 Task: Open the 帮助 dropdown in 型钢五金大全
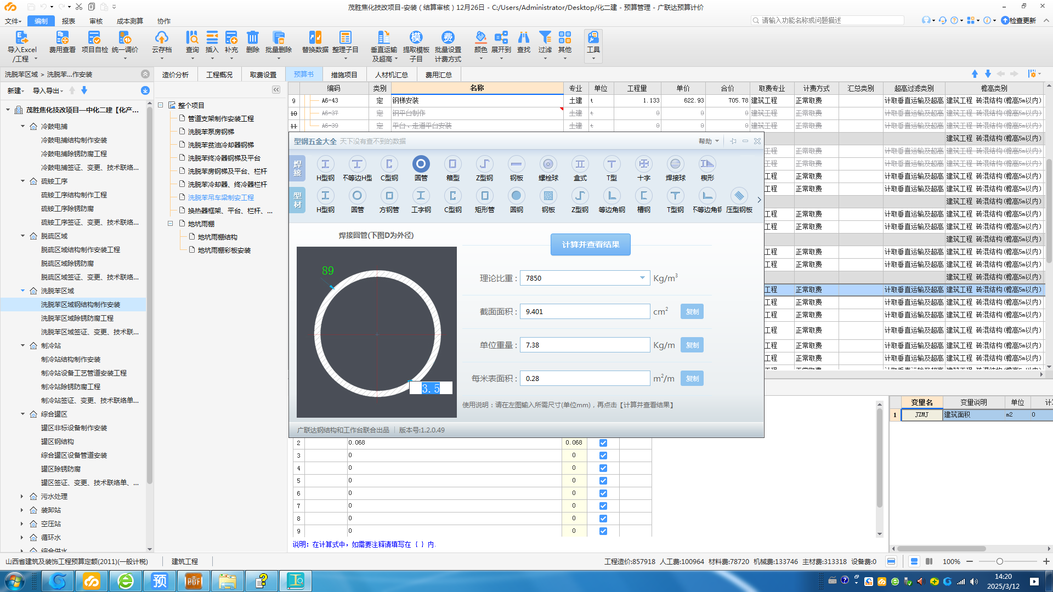709,141
